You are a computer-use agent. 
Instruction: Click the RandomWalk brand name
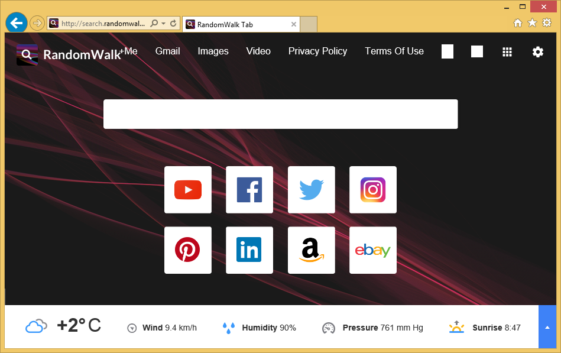tap(82, 55)
